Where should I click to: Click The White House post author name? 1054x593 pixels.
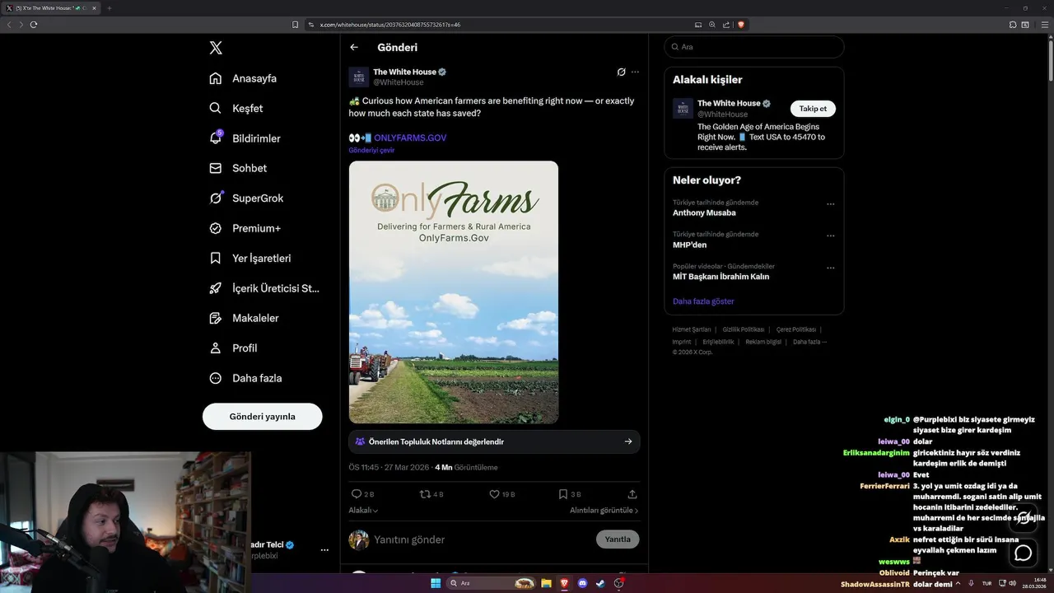(404, 72)
